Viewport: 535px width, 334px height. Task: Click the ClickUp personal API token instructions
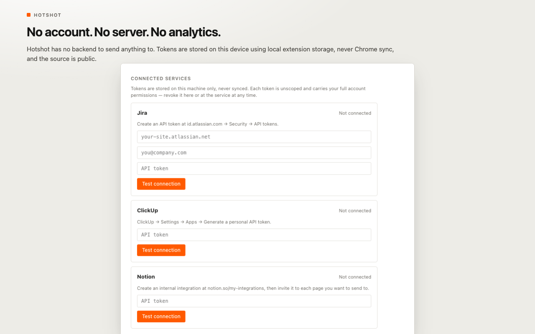coord(204,222)
